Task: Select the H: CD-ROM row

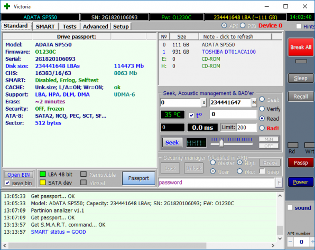Action: point(220,66)
